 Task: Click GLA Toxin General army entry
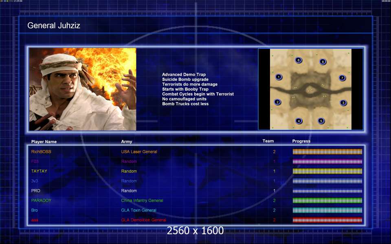[138, 210]
